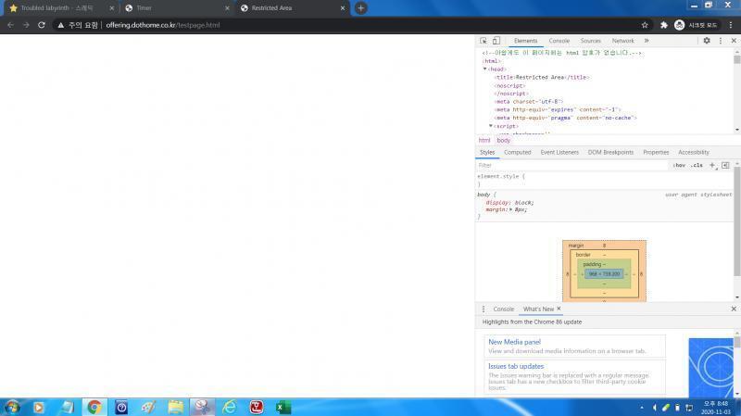Image resolution: width=741 pixels, height=416 pixels.
Task: Open DevTools settings gear
Action: tap(707, 41)
